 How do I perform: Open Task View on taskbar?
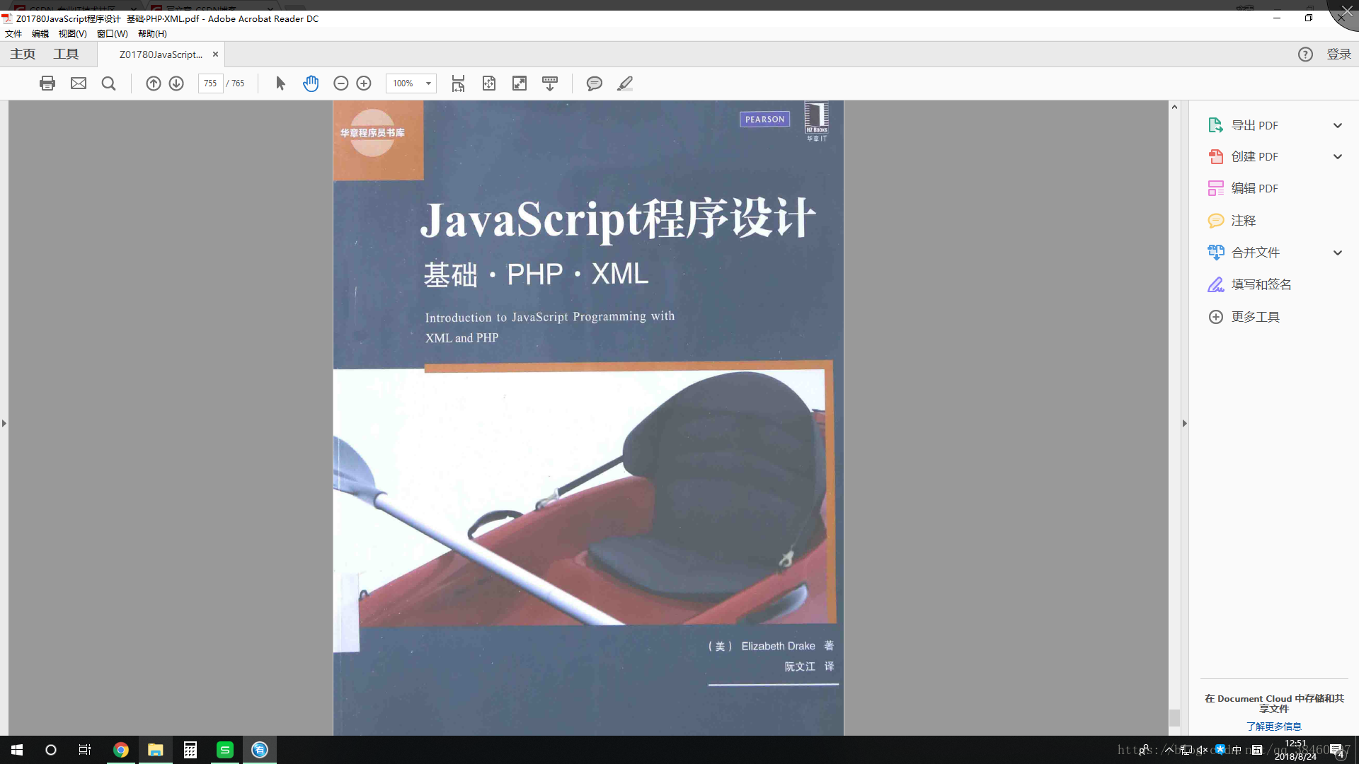[x=84, y=750]
